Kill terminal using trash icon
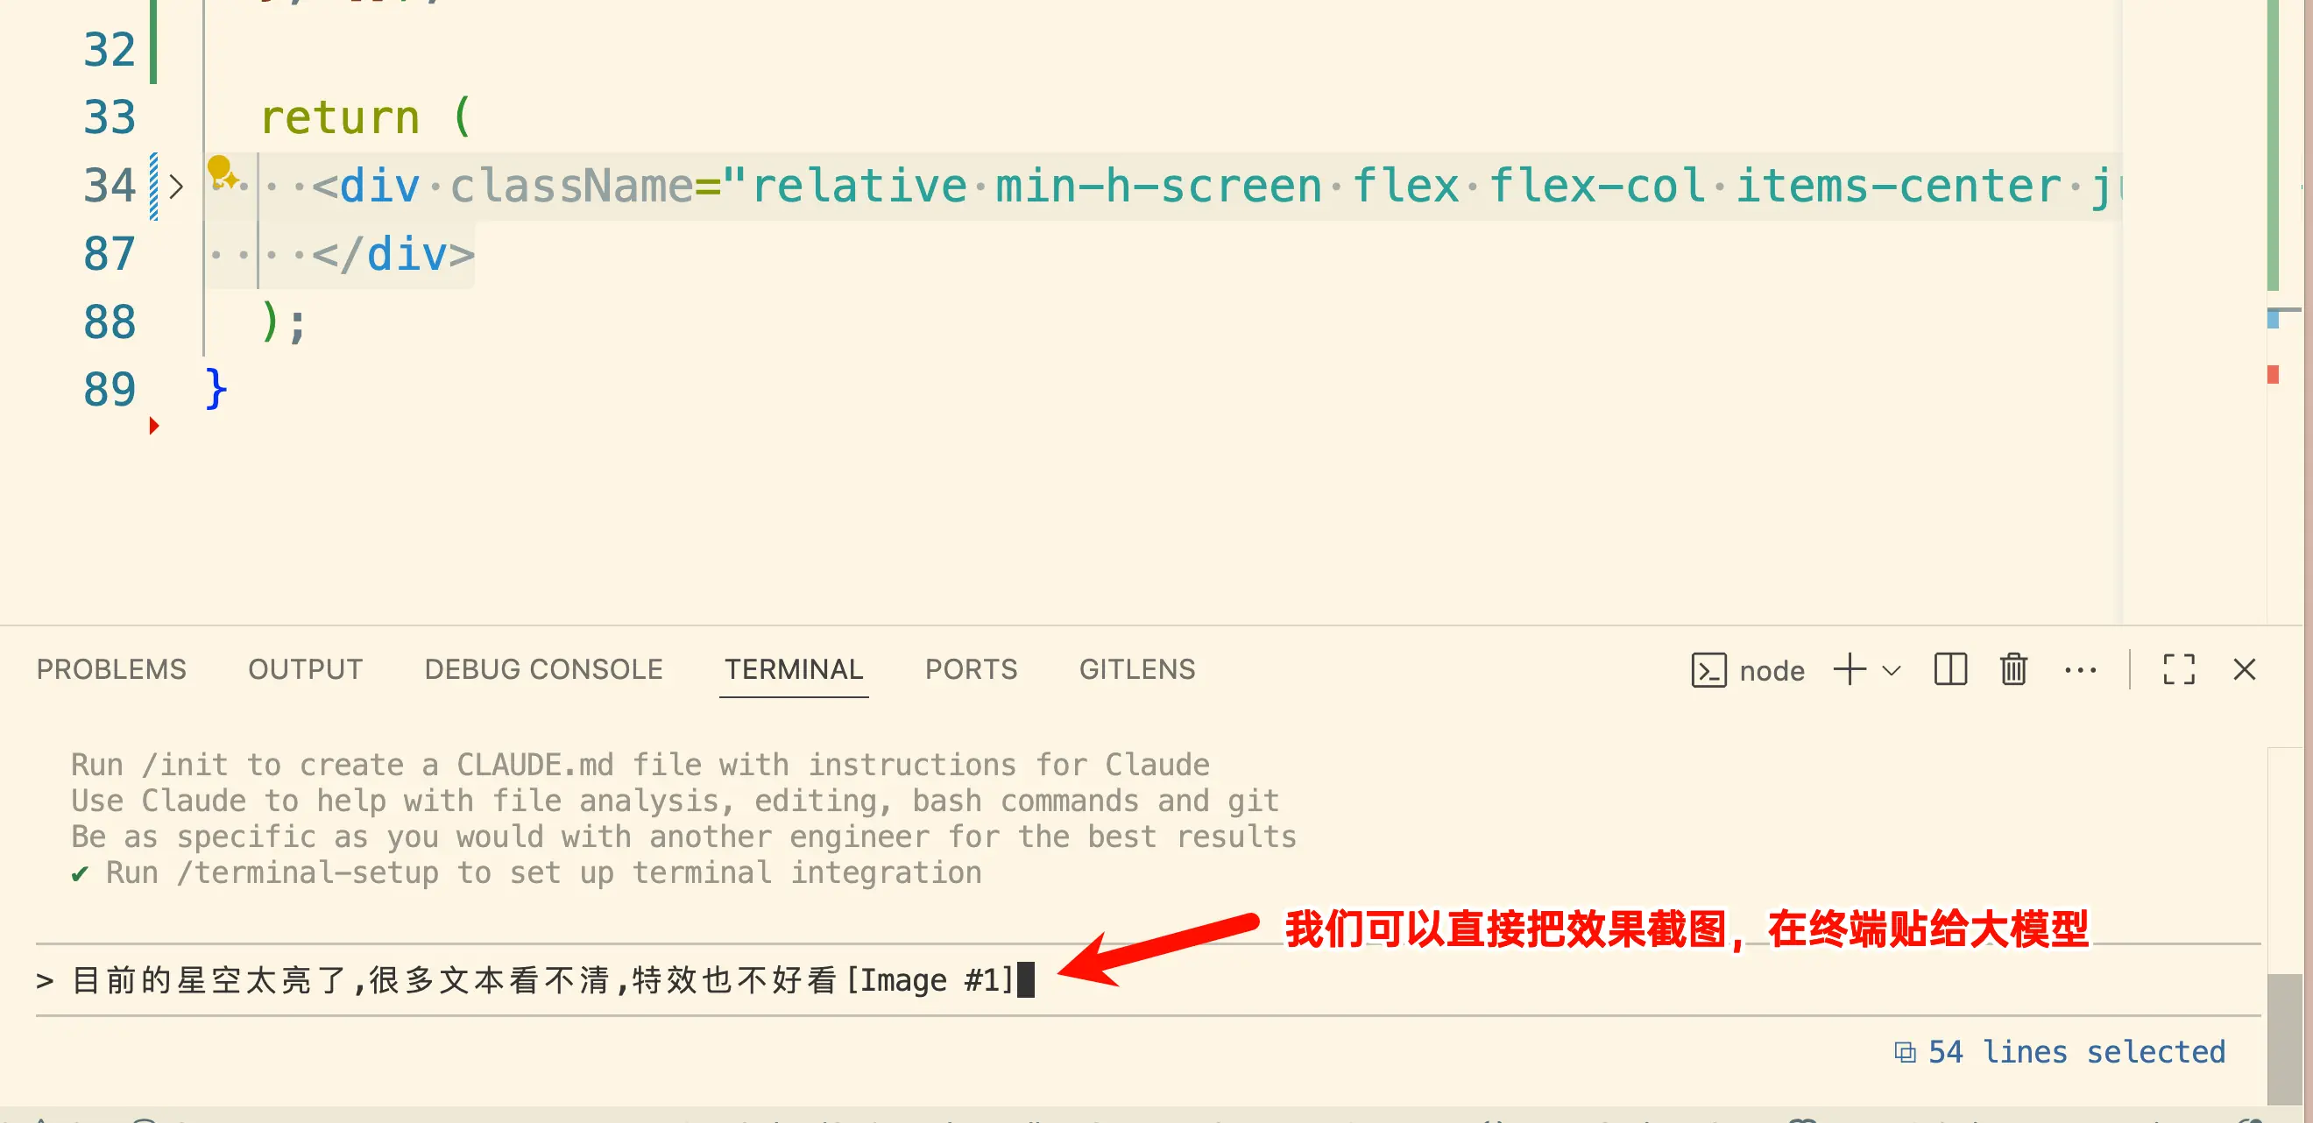Image resolution: width=2313 pixels, height=1123 pixels. (x=2013, y=669)
